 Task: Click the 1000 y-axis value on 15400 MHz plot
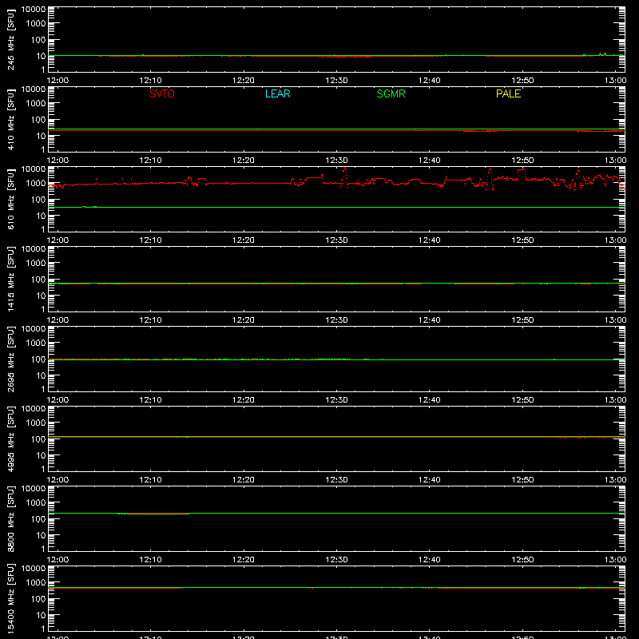point(36,583)
